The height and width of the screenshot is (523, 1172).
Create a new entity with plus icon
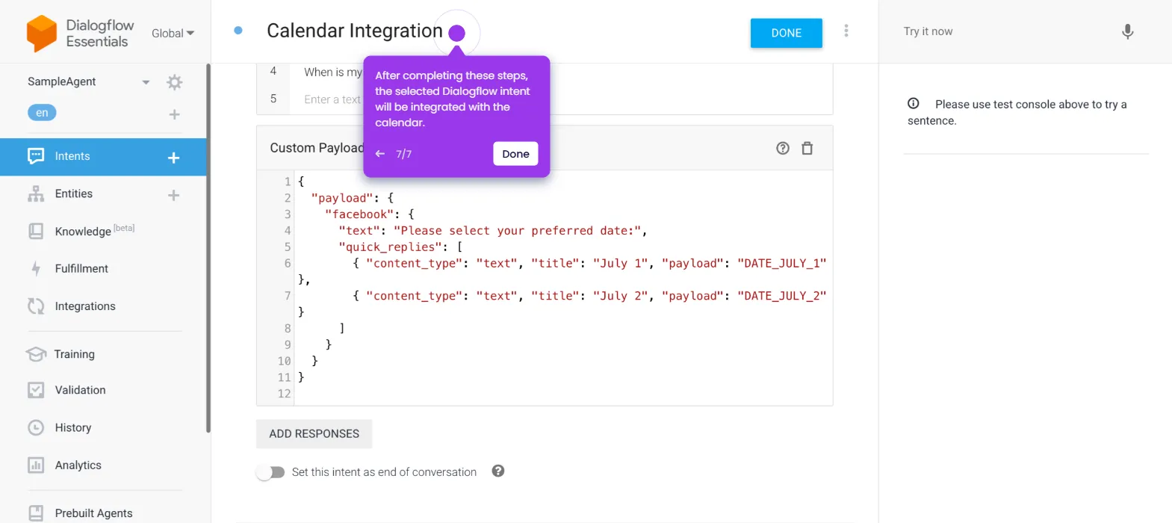coord(173,195)
